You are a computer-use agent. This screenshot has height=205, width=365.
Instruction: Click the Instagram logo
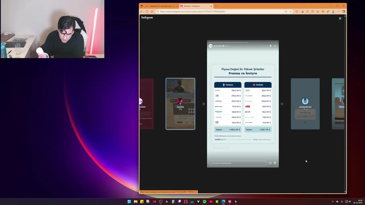(147, 18)
